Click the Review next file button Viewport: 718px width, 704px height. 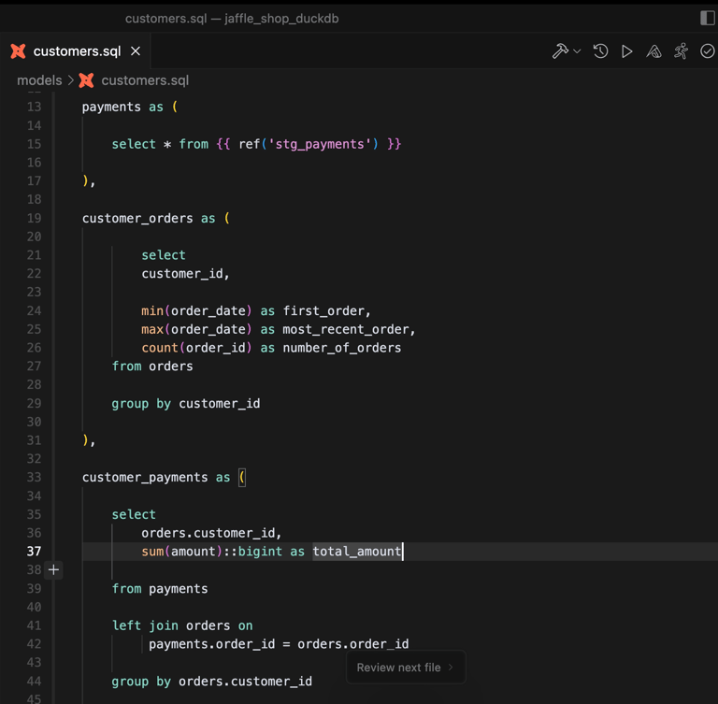coord(406,668)
